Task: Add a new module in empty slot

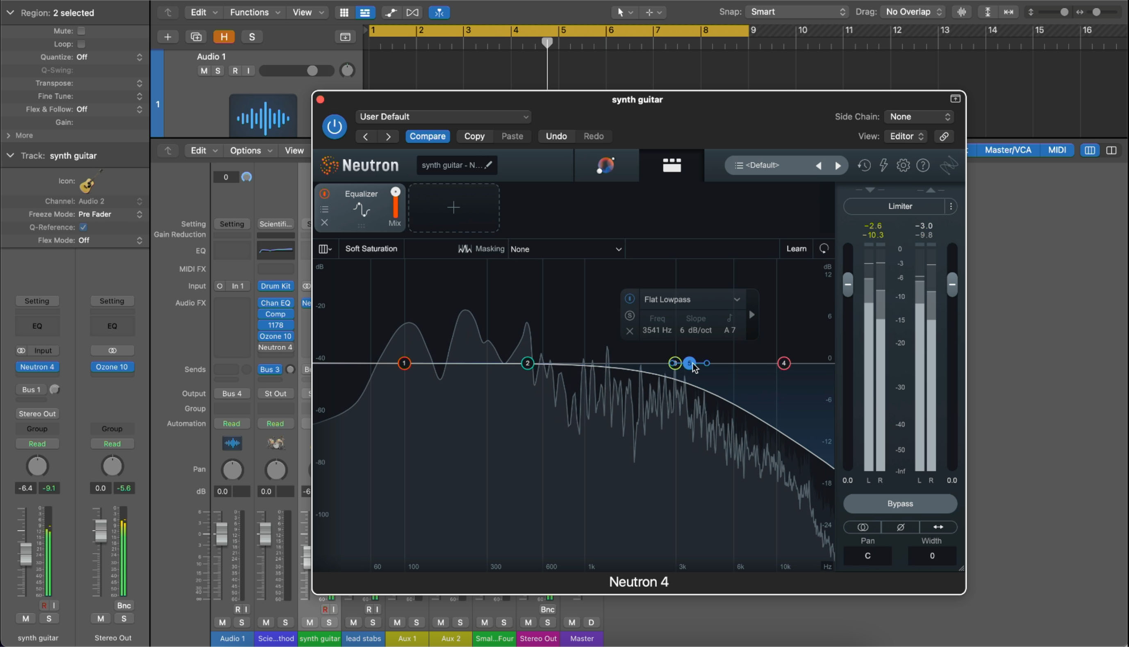Action: point(453,207)
